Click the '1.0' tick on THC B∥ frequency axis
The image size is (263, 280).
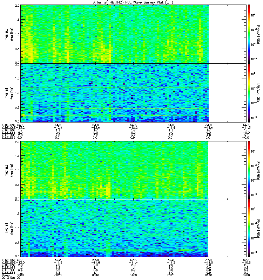click(17, 228)
